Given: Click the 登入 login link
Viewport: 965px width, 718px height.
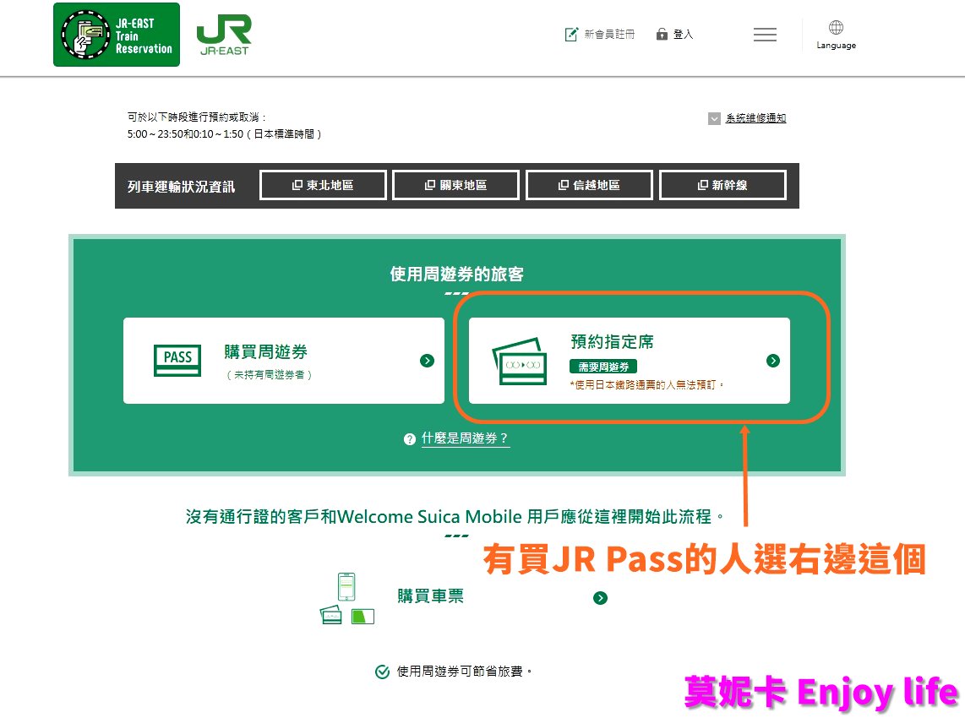Looking at the screenshot, I should point(683,35).
